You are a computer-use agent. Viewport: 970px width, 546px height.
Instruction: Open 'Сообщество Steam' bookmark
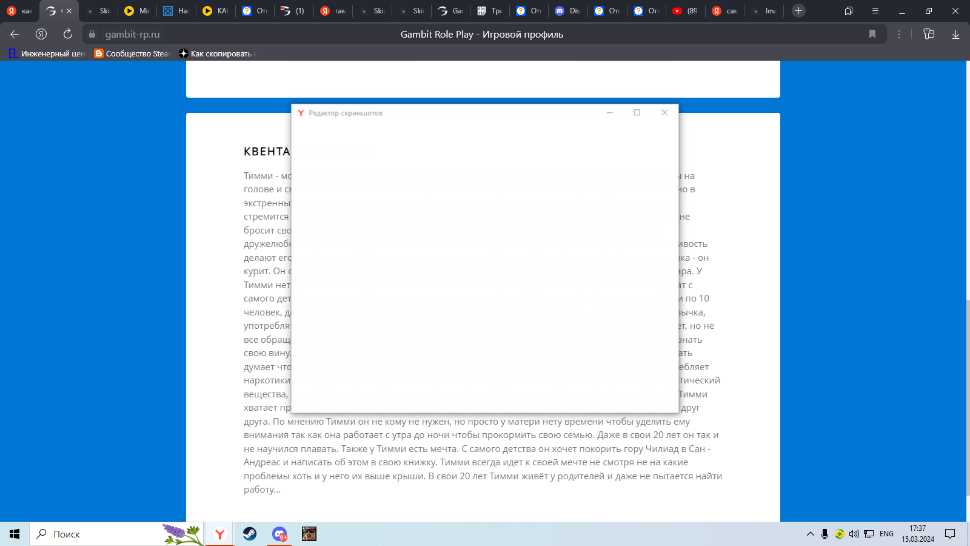click(132, 53)
